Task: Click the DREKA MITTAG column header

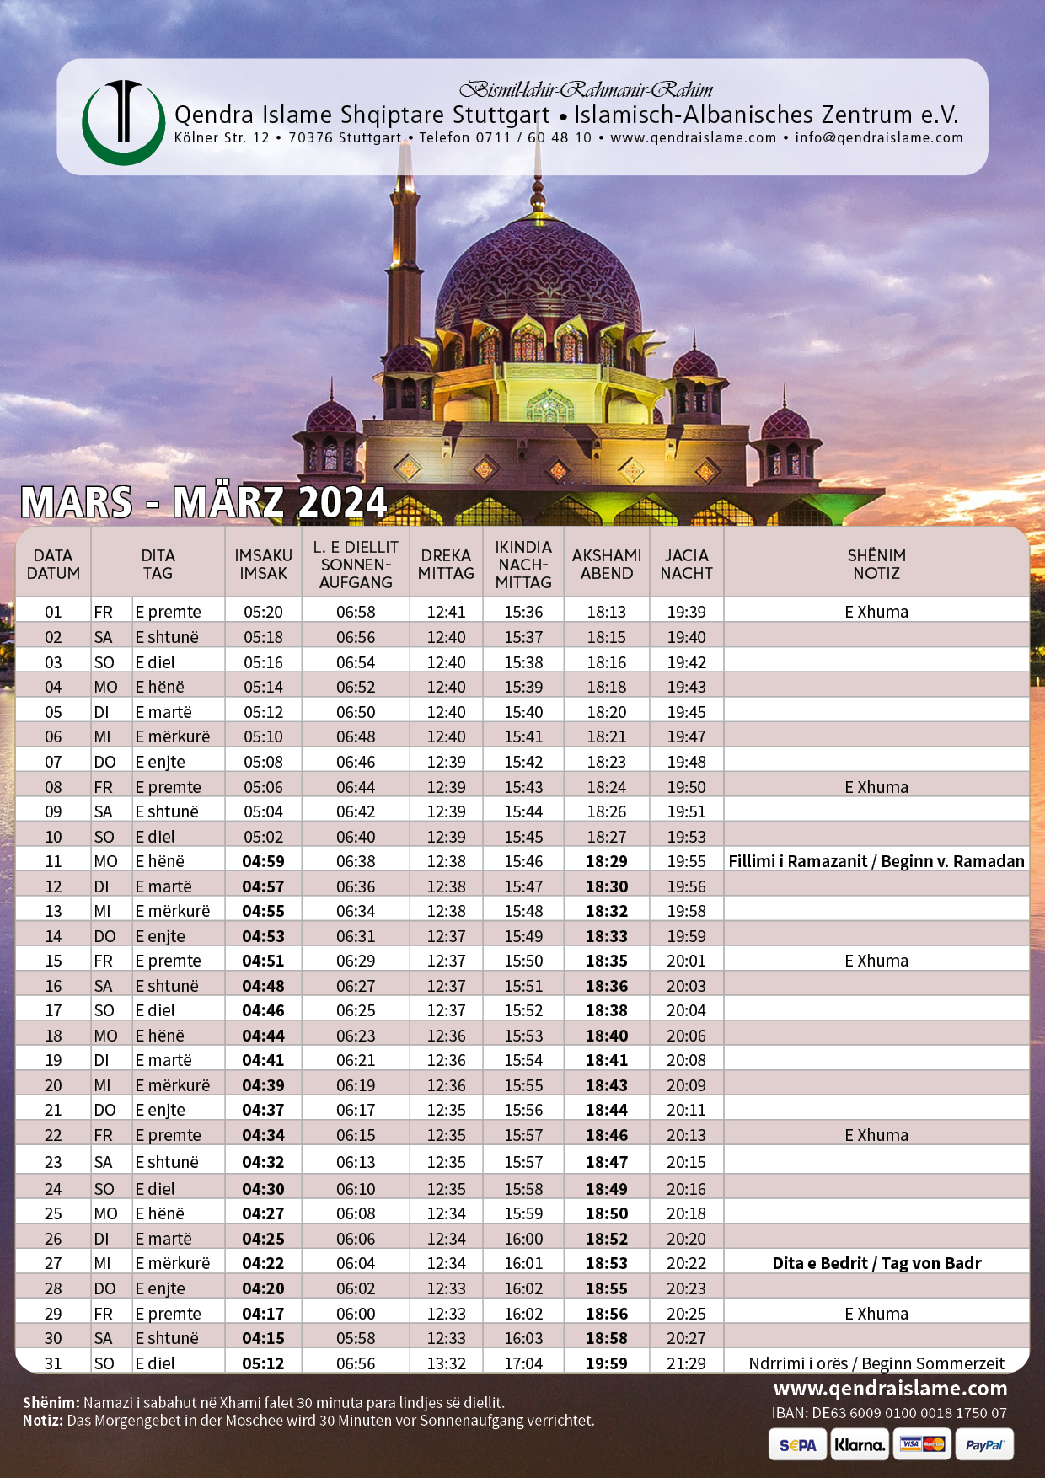Action: pyautogui.click(x=446, y=565)
